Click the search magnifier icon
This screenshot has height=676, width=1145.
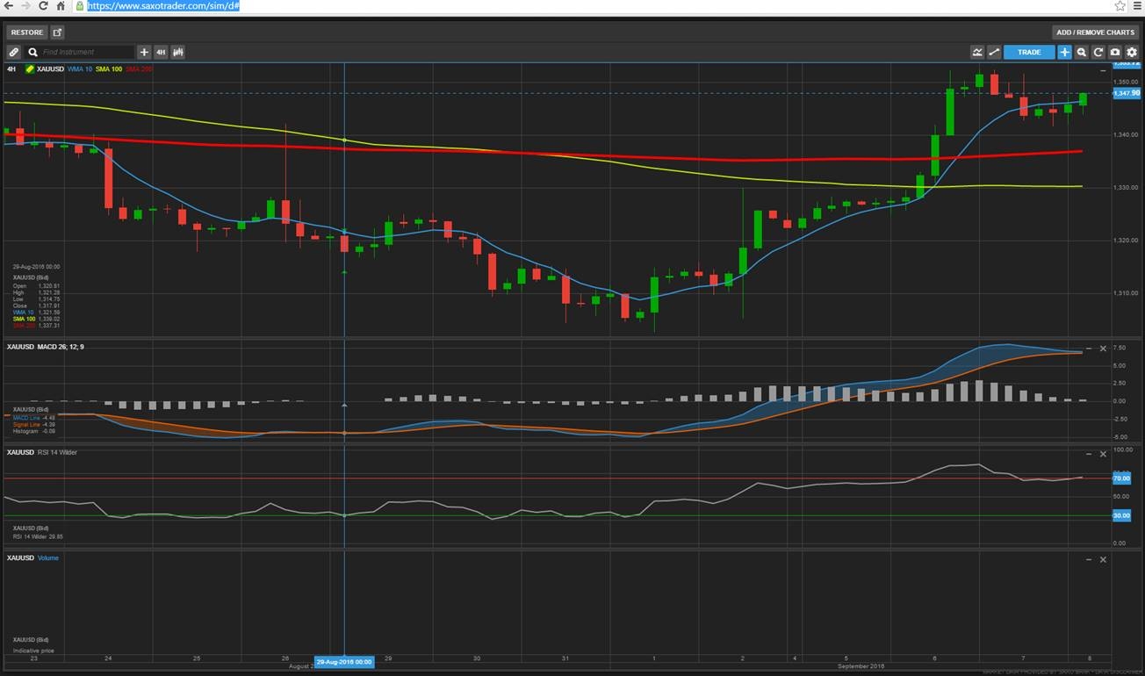33,52
